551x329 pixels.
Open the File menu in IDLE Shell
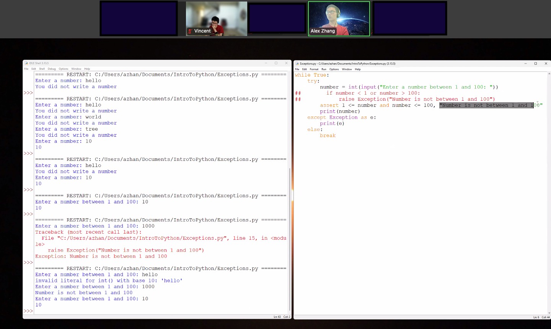coord(26,69)
